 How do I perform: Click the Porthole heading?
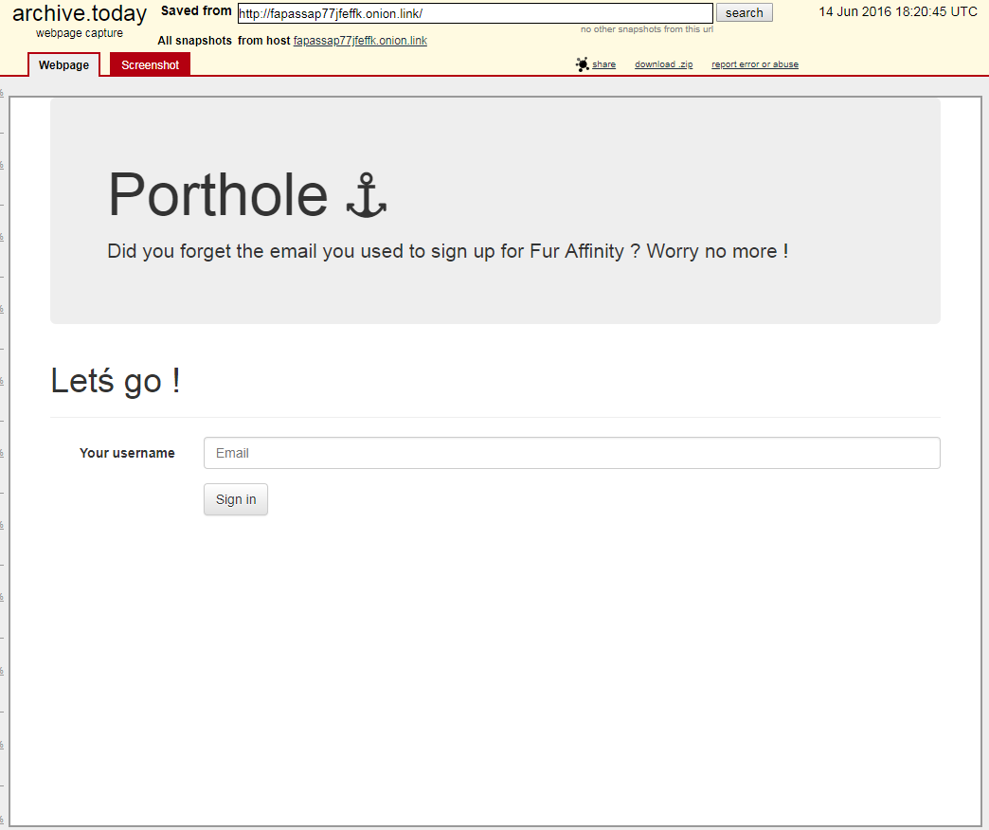click(218, 195)
